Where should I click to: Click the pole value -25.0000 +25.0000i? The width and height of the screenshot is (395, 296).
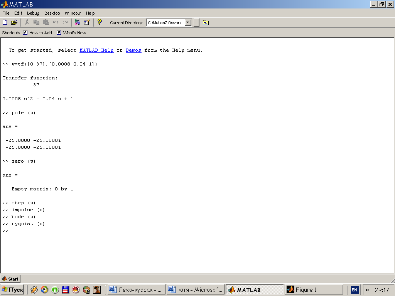tap(33, 140)
